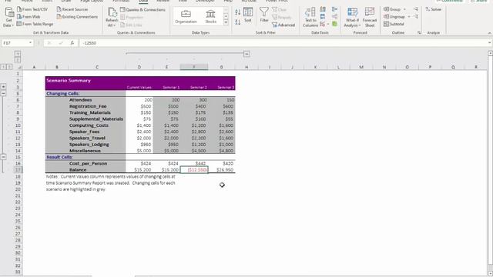Sort Z to A descending

coord(238,22)
